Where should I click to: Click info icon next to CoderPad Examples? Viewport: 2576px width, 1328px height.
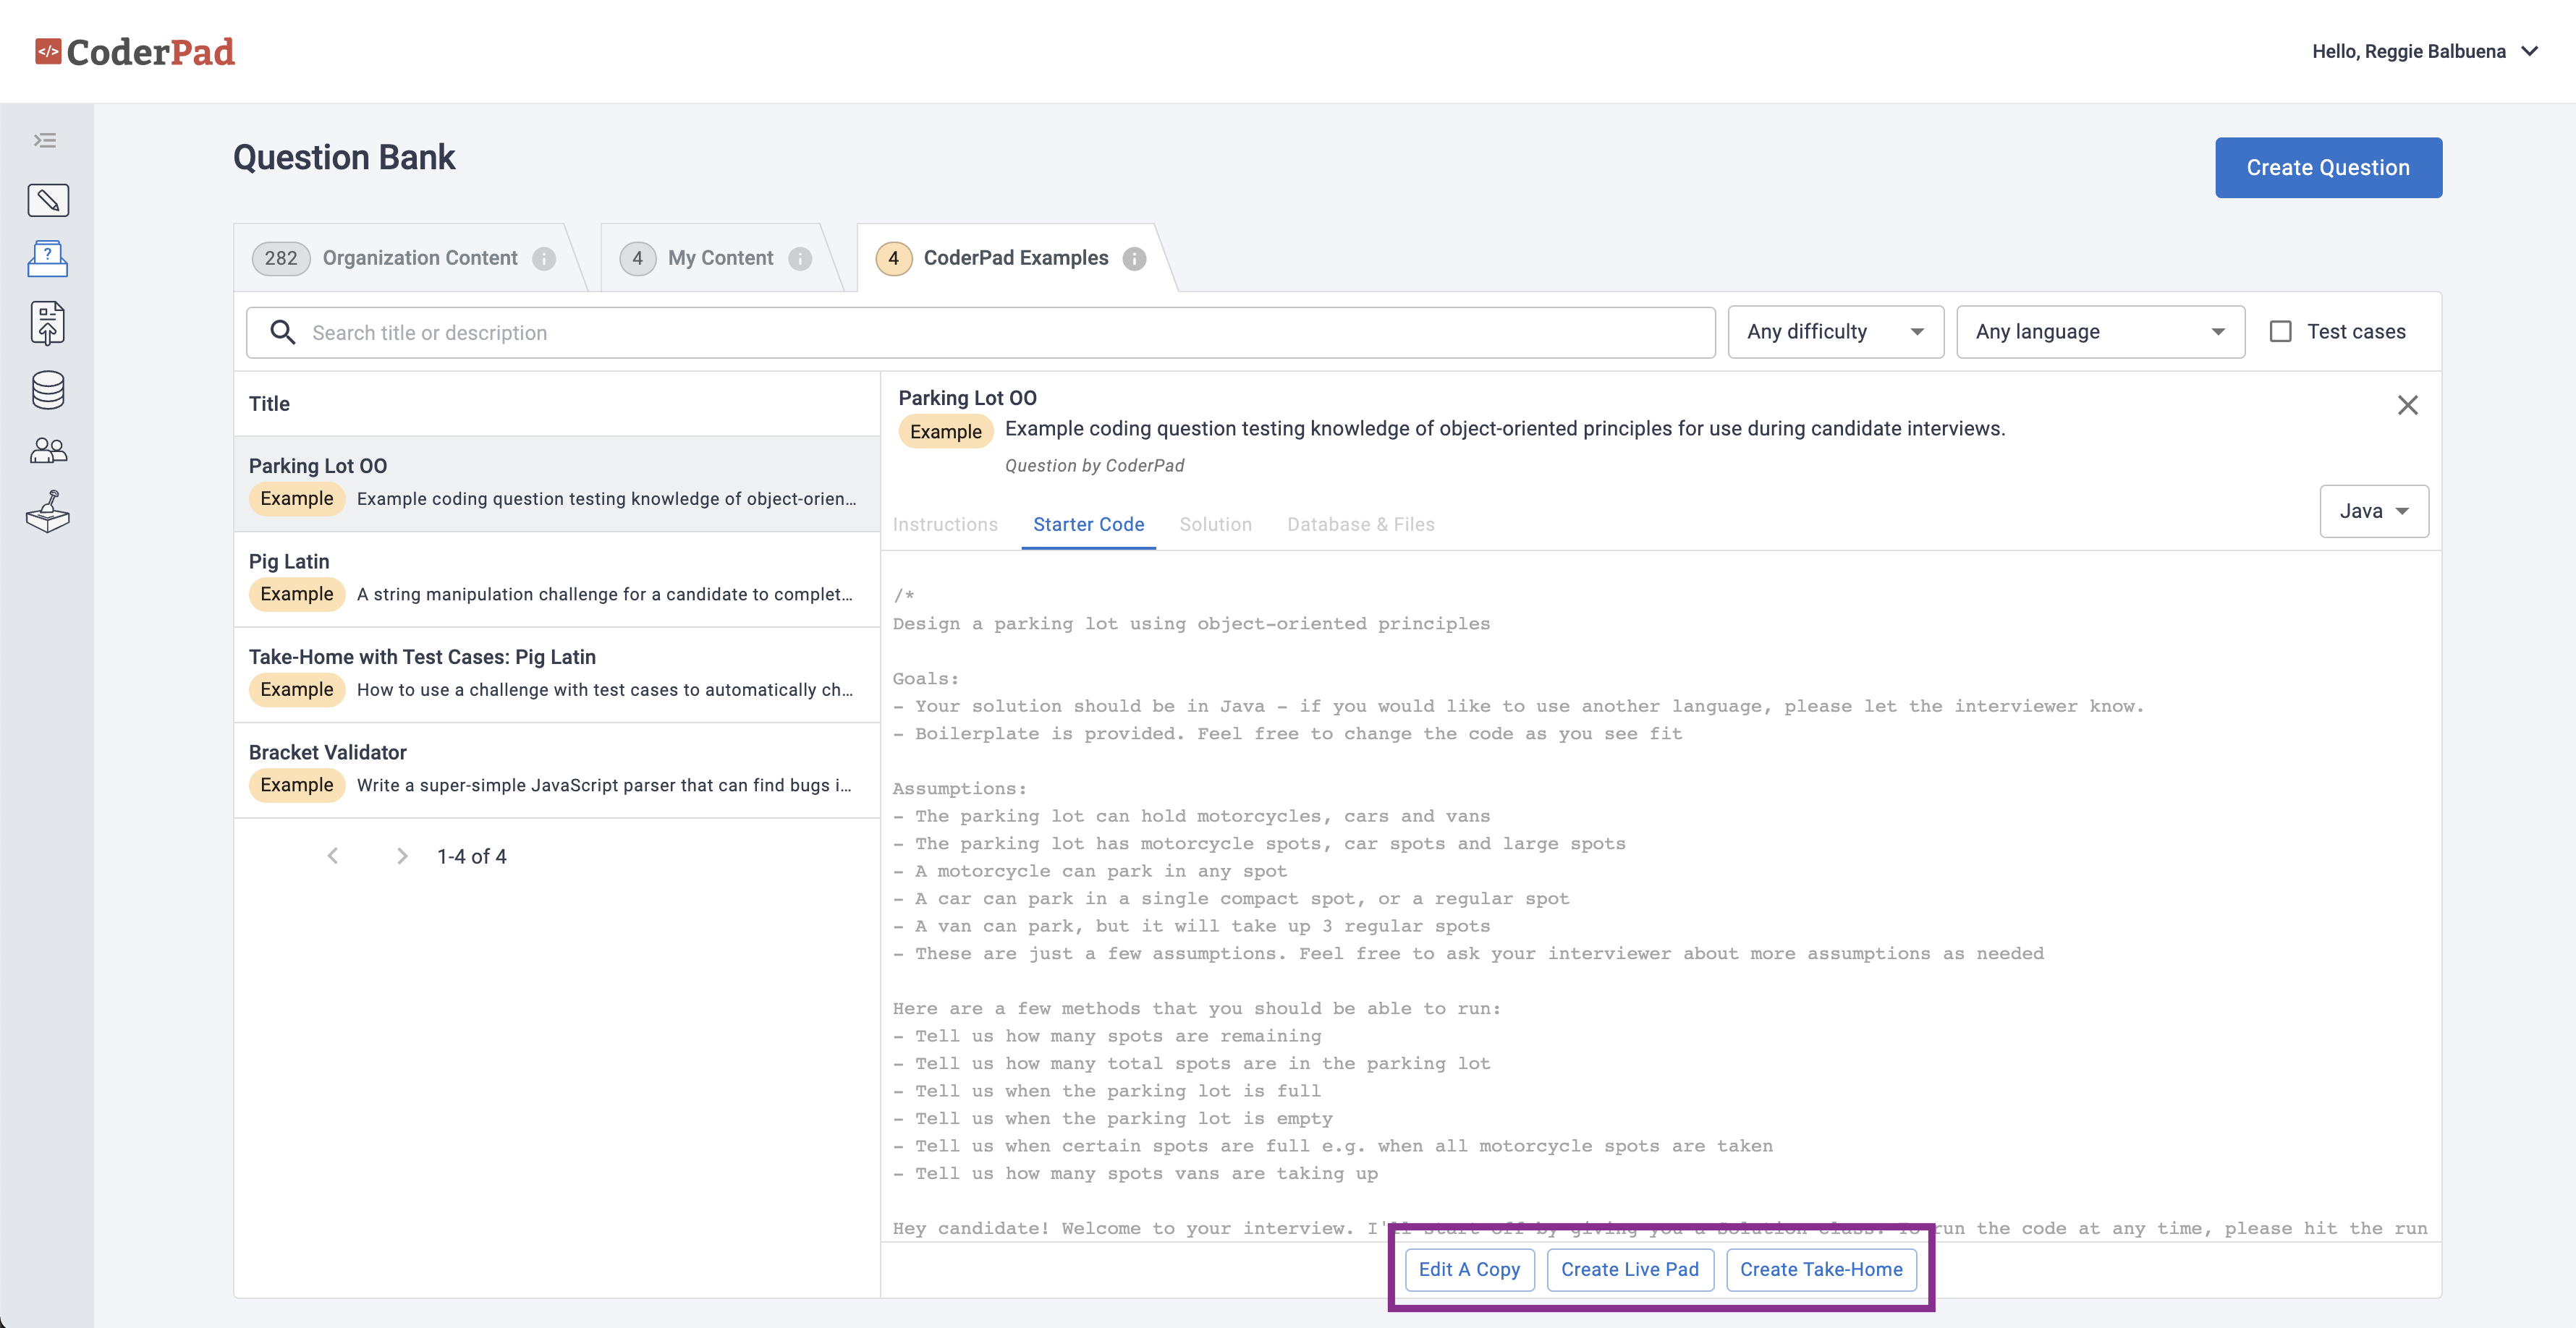[1133, 259]
